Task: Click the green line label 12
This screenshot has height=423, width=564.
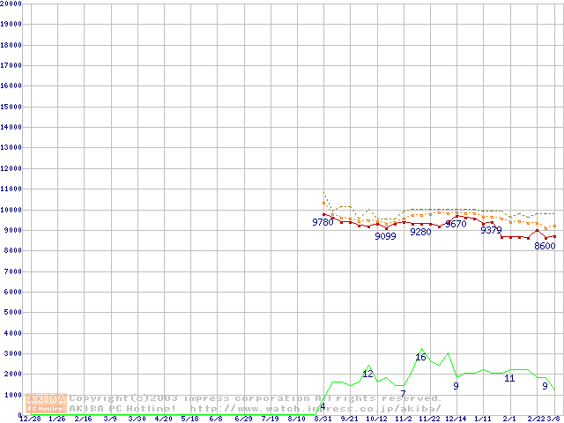Action: pos(367,374)
